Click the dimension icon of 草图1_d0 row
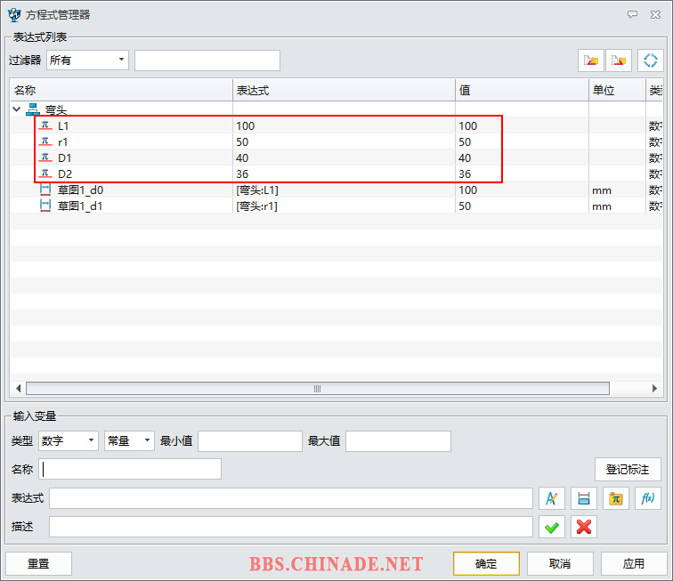The image size is (673, 581). coord(45,190)
